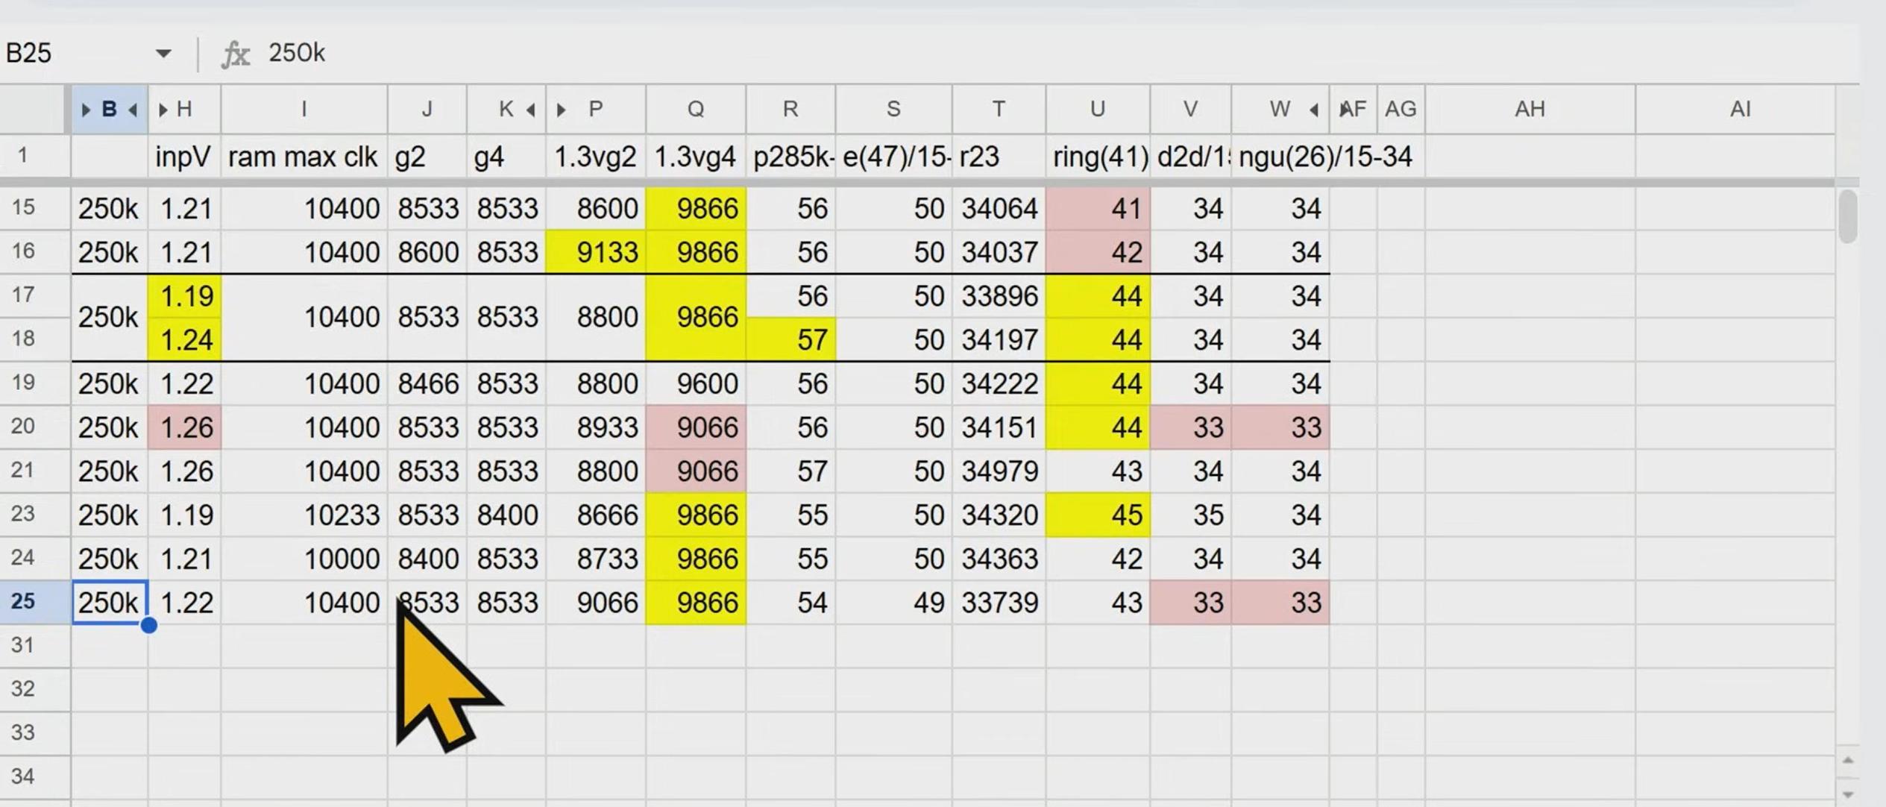This screenshot has width=1886, height=807.
Task: Unhide columns via arrow left of H
Action: point(163,110)
